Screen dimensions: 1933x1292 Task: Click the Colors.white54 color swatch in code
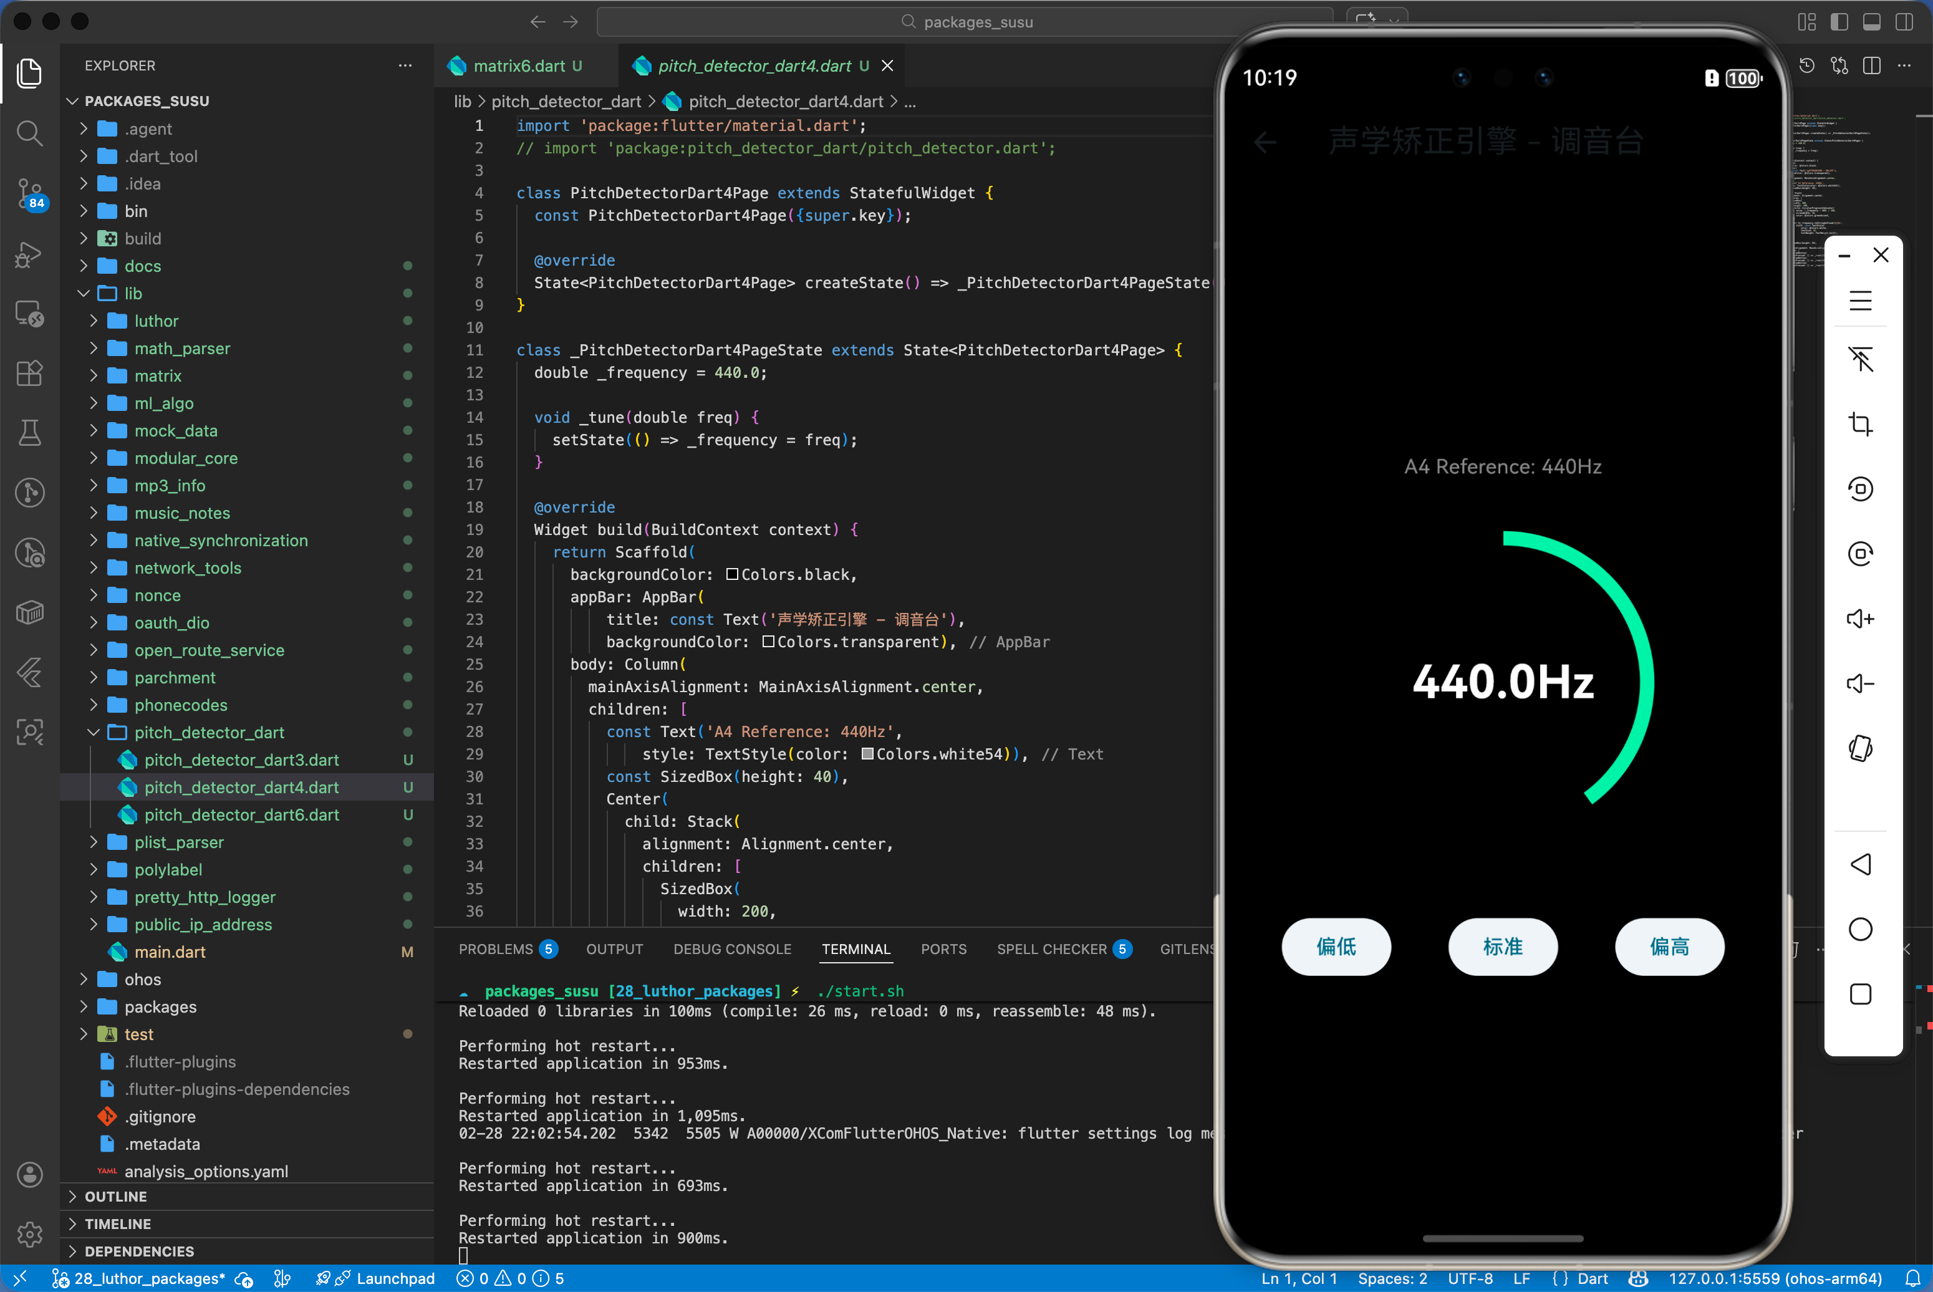pos(867,754)
